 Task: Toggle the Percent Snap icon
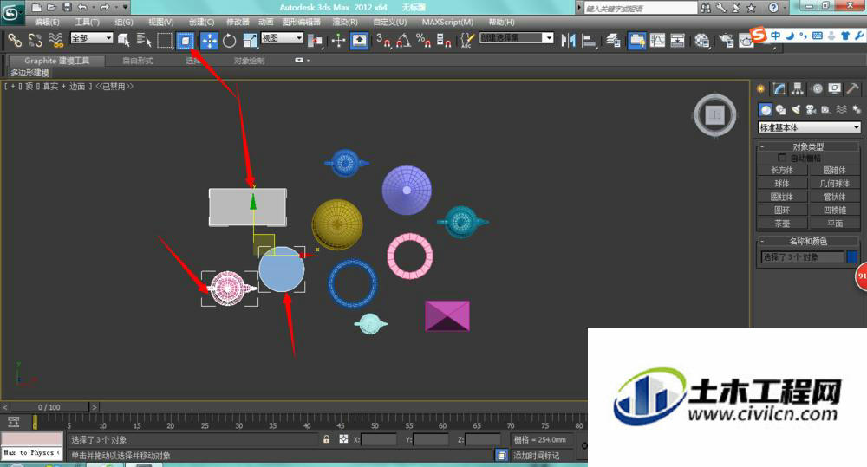pyautogui.click(x=424, y=41)
